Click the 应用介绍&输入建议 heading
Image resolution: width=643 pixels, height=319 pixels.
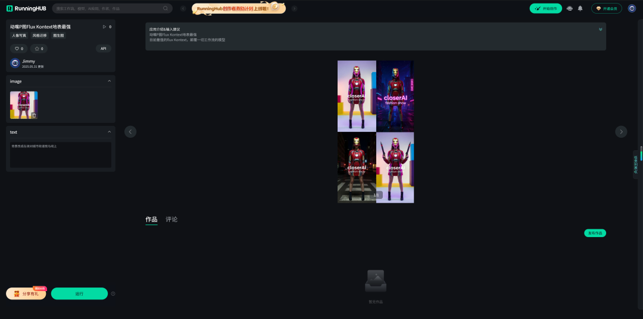[x=165, y=30]
